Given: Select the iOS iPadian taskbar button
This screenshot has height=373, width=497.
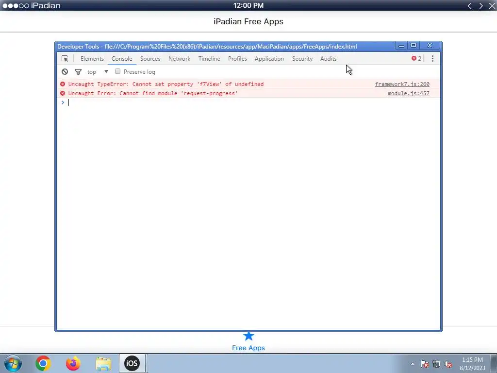Looking at the screenshot, I should click(132, 363).
